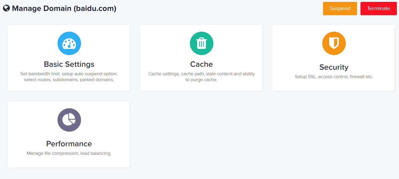Screen dimensions: 399x179
Task: Navigate to the Performance heading link
Action: 69,144
